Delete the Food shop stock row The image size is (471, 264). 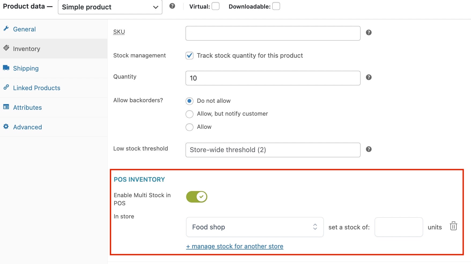coord(453,226)
